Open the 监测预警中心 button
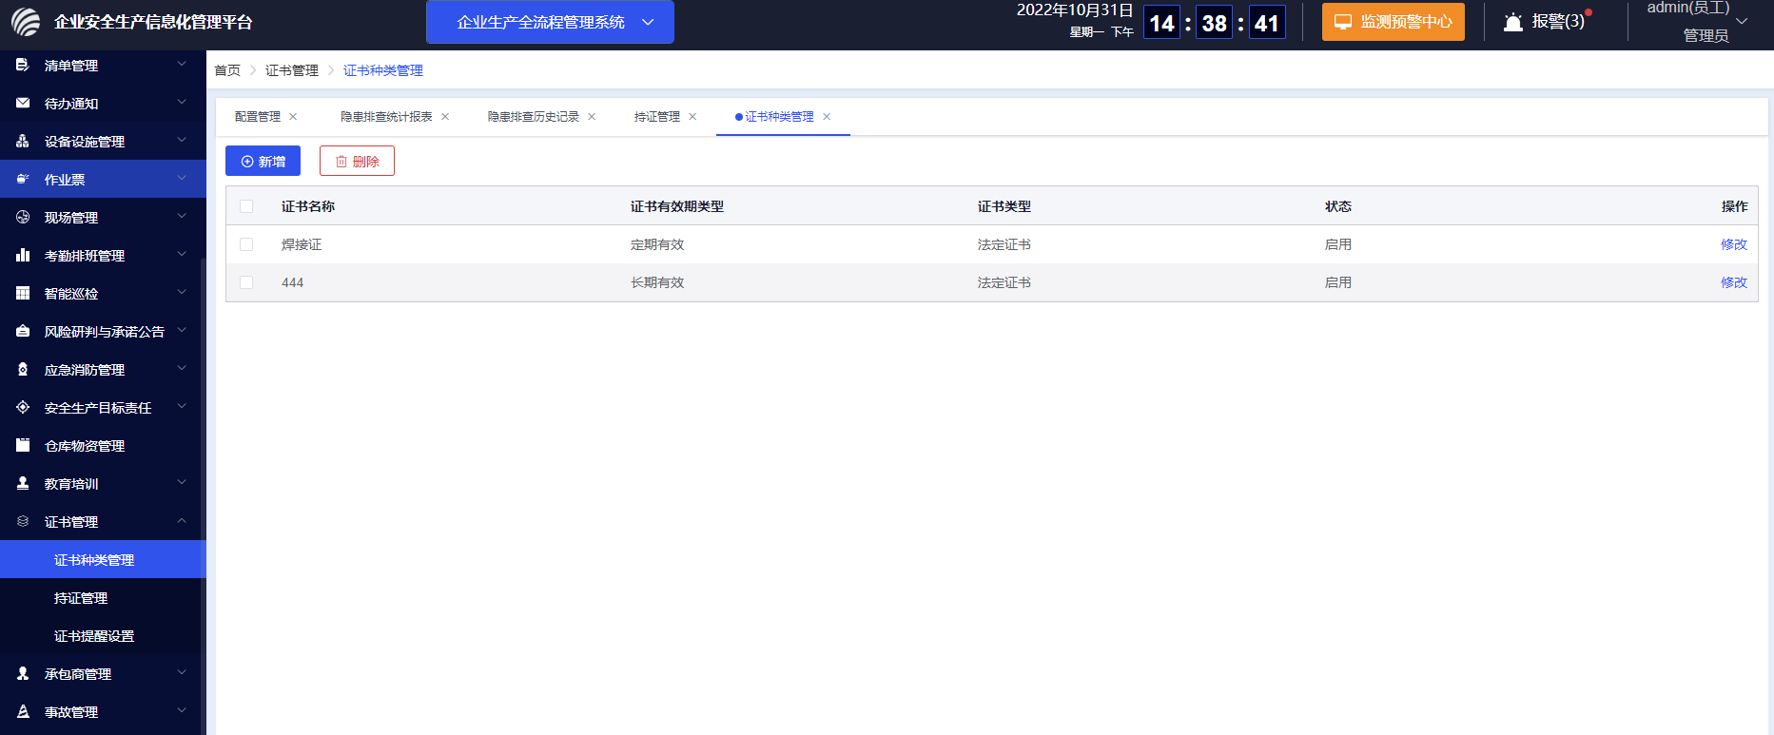 (1394, 22)
